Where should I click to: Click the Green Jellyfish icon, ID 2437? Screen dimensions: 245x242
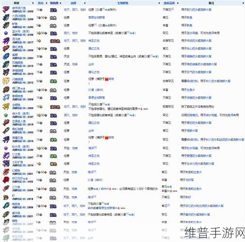(x=6, y=115)
